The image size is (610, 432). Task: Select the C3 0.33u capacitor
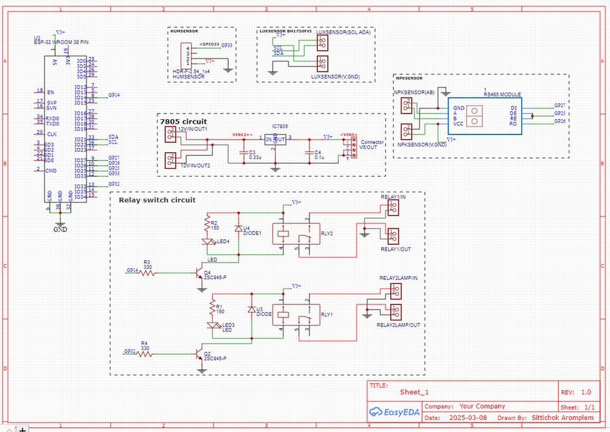click(243, 153)
